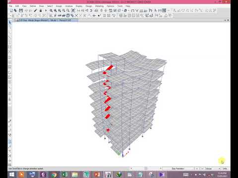This screenshot has width=238, height=178.
Task: Open Chrome from the taskbar
Action: click(x=54, y=175)
